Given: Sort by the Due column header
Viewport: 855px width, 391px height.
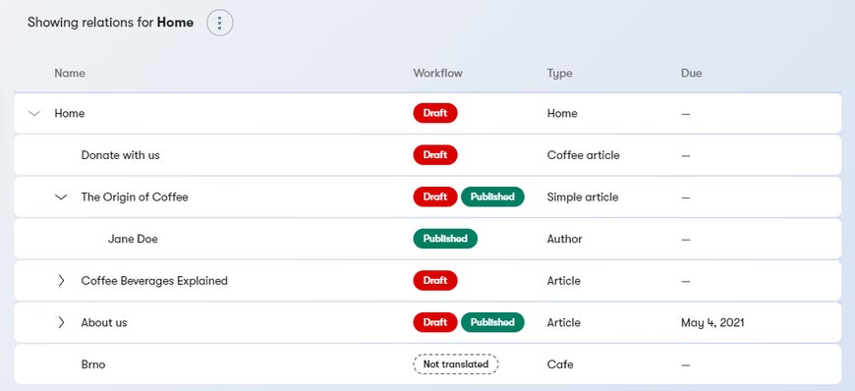Looking at the screenshot, I should [691, 73].
